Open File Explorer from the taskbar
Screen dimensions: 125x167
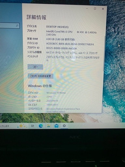(x=49, y=126)
